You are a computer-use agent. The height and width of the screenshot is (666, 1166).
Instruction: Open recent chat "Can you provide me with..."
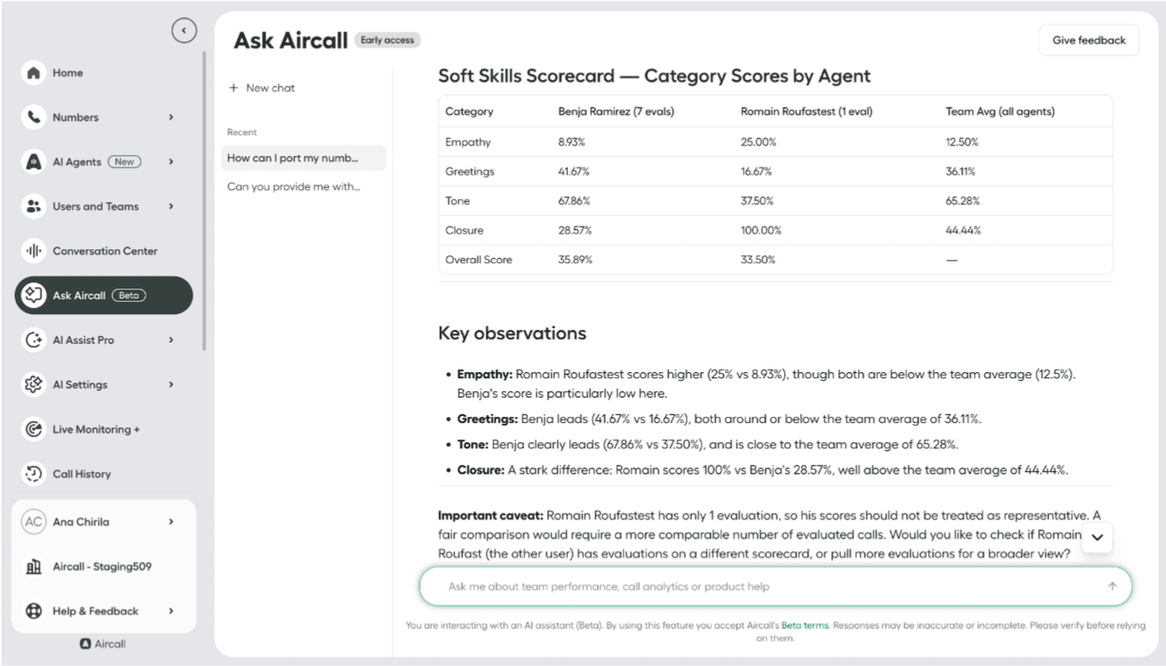click(304, 186)
